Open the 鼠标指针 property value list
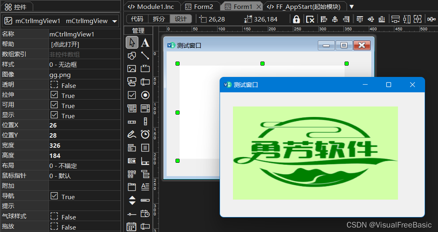 (85, 176)
